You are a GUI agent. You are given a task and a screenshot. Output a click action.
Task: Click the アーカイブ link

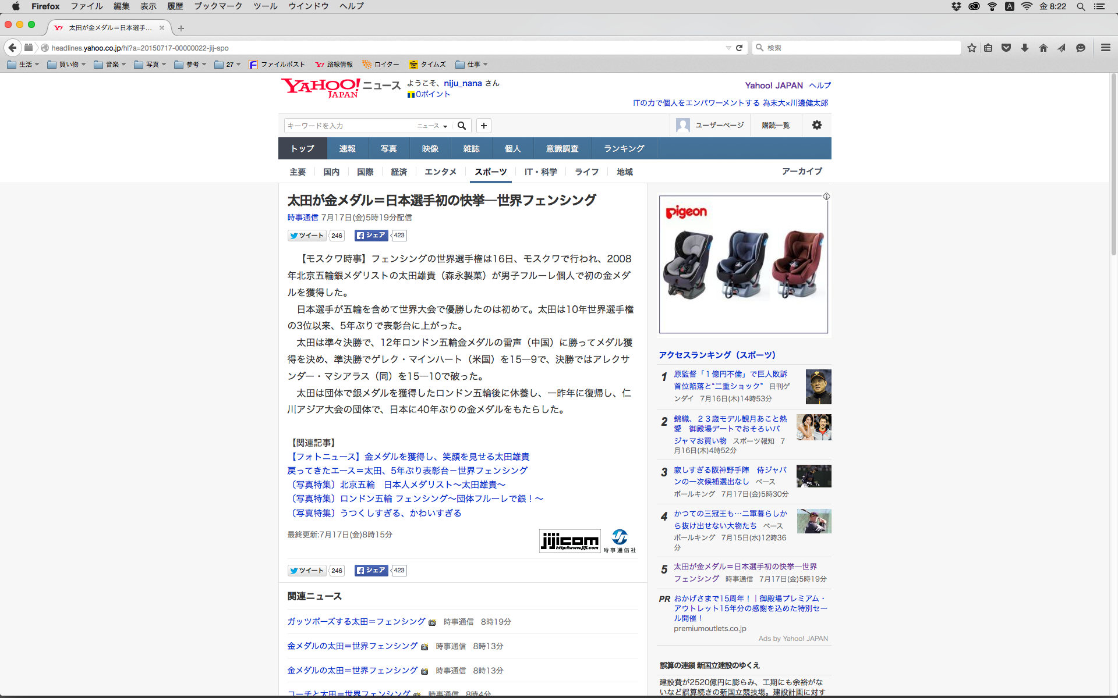802,171
